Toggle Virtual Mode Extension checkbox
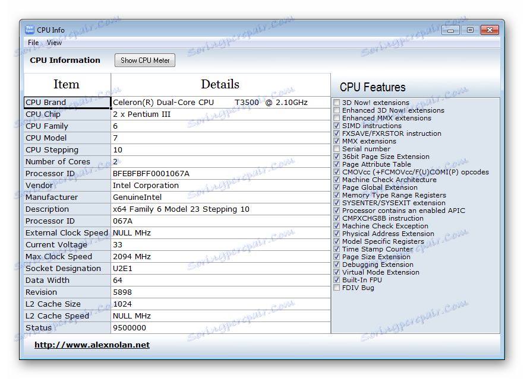This screenshot has height=379, width=524. (336, 272)
